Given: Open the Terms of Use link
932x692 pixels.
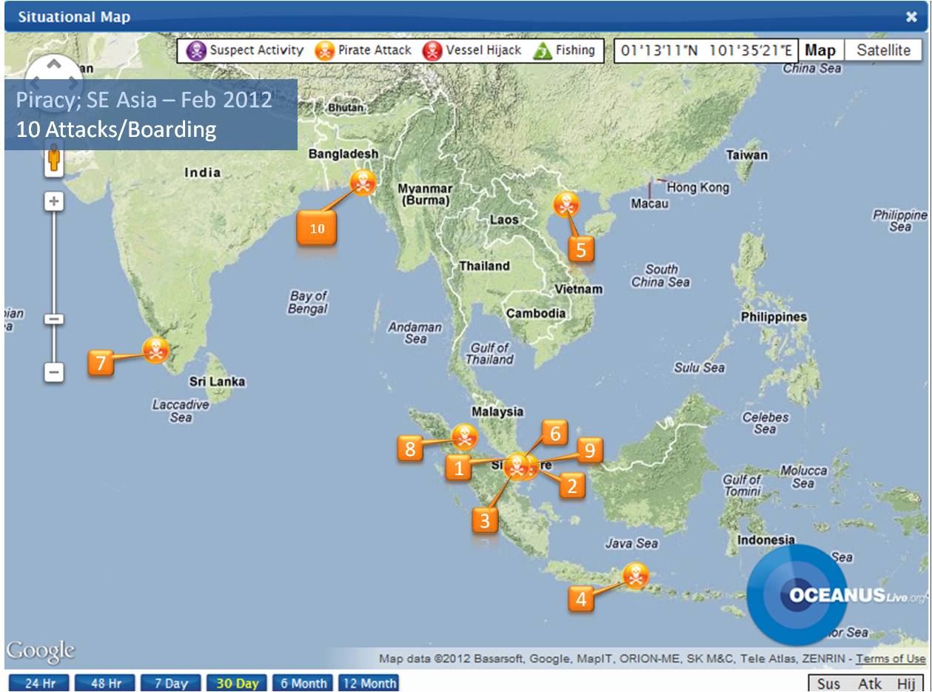Looking at the screenshot, I should (891, 659).
